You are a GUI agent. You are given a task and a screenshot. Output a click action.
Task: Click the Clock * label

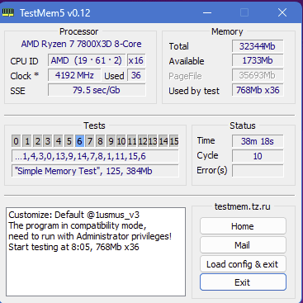click(25, 76)
